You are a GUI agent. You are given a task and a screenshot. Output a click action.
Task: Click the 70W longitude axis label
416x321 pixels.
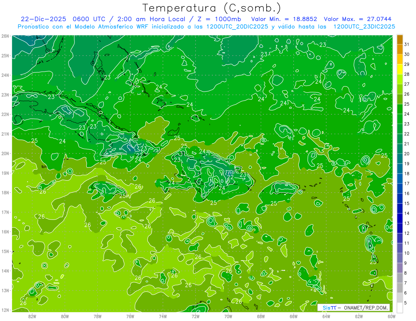[228, 316]
